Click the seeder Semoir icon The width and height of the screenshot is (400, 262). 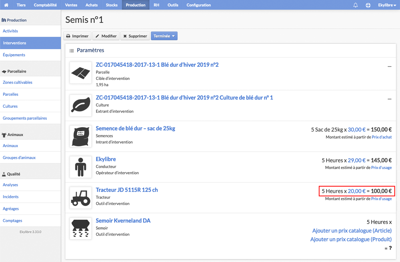pyautogui.click(x=81, y=228)
